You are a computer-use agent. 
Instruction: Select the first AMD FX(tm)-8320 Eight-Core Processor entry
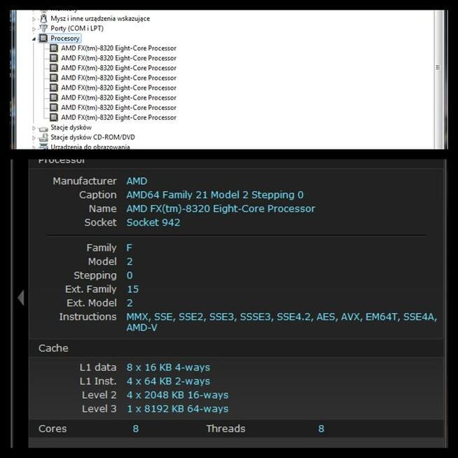pyautogui.click(x=118, y=48)
